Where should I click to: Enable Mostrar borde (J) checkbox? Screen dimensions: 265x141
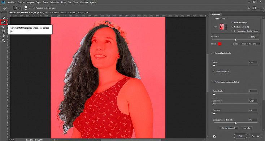coord(233,23)
